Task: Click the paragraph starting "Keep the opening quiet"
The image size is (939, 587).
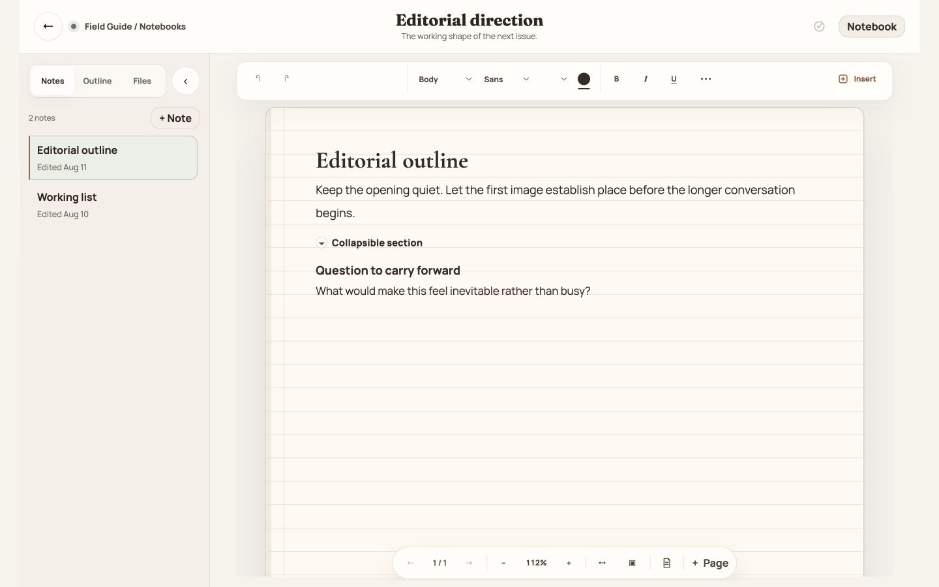Action: click(x=556, y=202)
